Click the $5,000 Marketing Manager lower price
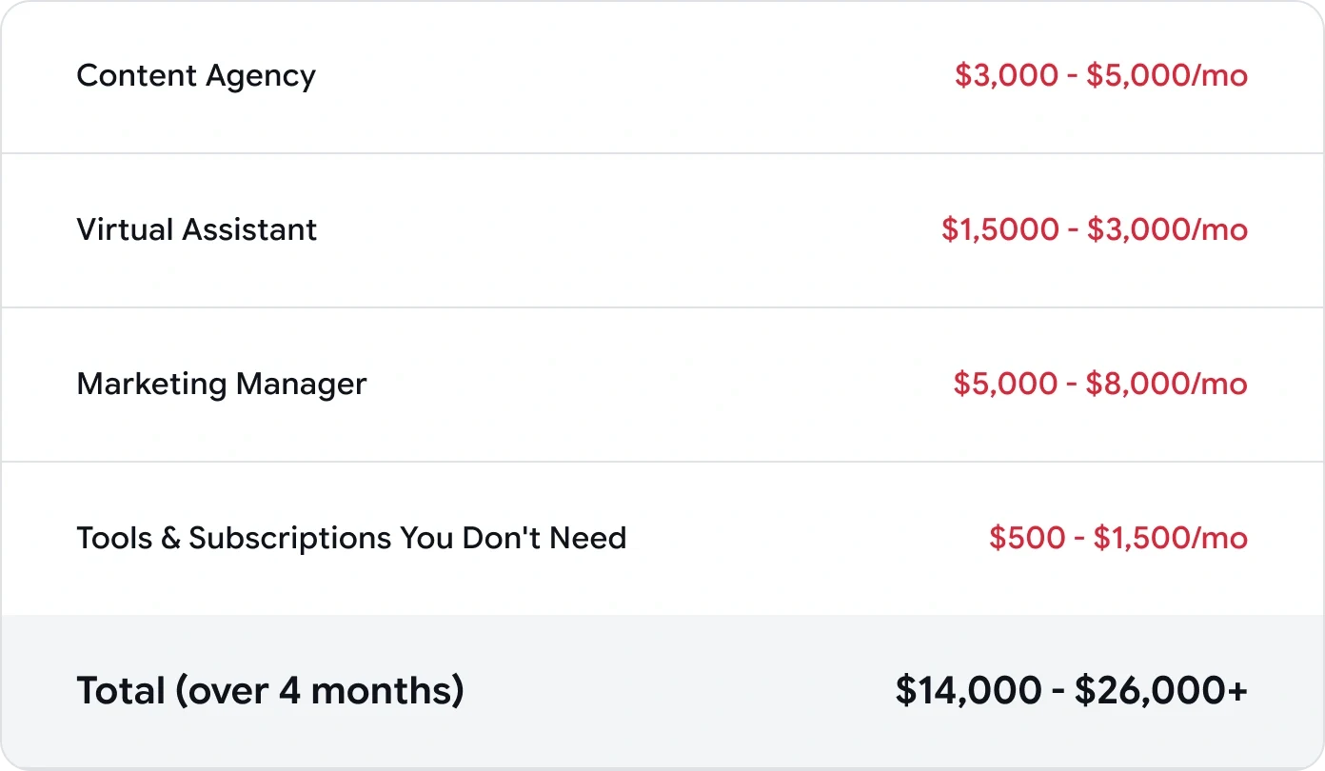The image size is (1325, 771). point(1005,385)
